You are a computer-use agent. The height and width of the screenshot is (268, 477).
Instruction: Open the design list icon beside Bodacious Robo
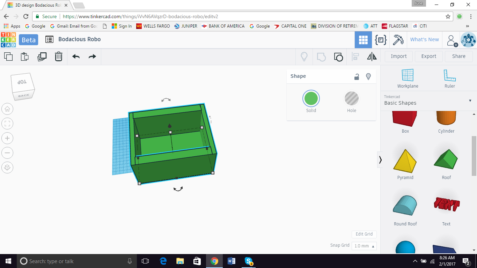[50, 39]
